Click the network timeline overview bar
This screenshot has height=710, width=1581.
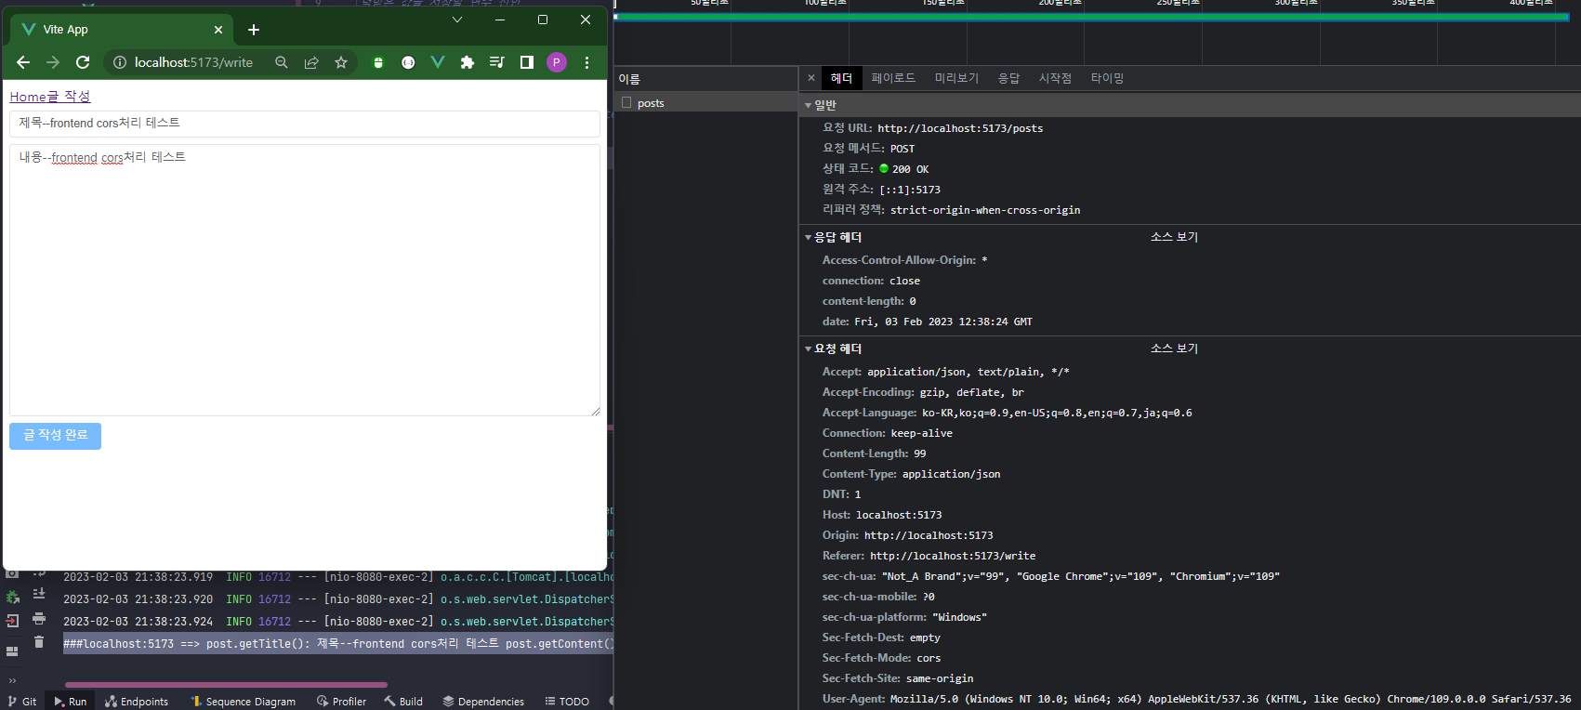point(1091,17)
